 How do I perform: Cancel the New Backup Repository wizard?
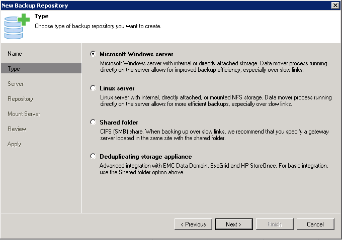coord(315,224)
